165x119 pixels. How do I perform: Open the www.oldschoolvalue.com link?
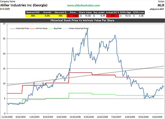pos(83,5)
